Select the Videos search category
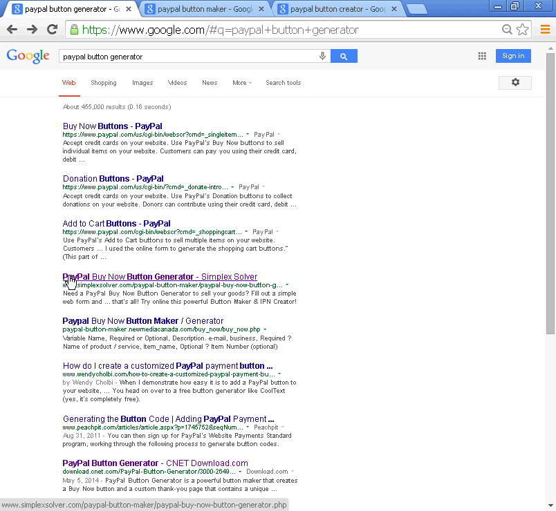556x511 pixels. [177, 82]
